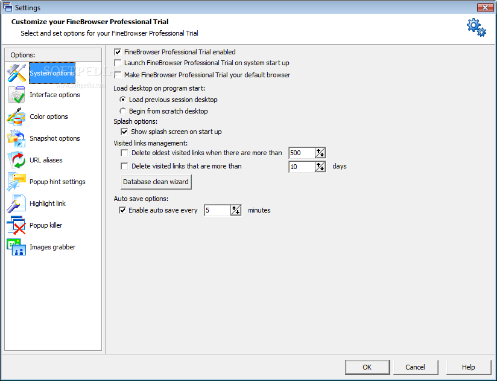The image size is (497, 381).
Task: Click the 10 days input field
Action: tap(302, 167)
